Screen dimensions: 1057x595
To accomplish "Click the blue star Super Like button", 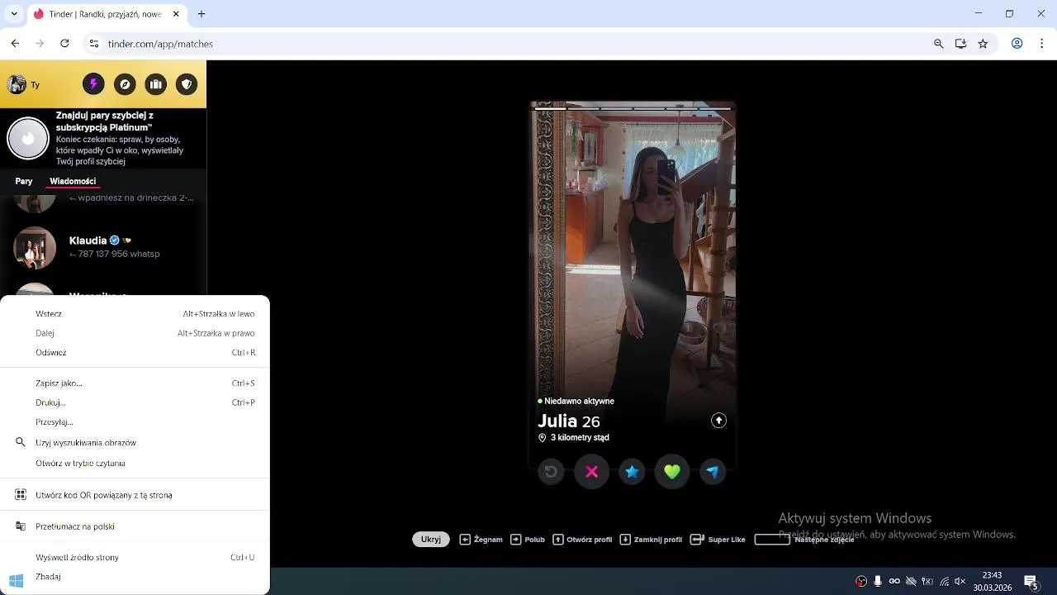I will [632, 472].
